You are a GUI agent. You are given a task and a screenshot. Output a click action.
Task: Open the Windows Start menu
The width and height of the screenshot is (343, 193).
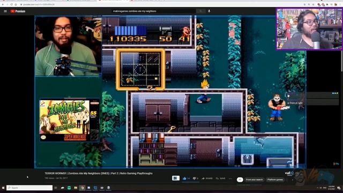coord(3,188)
